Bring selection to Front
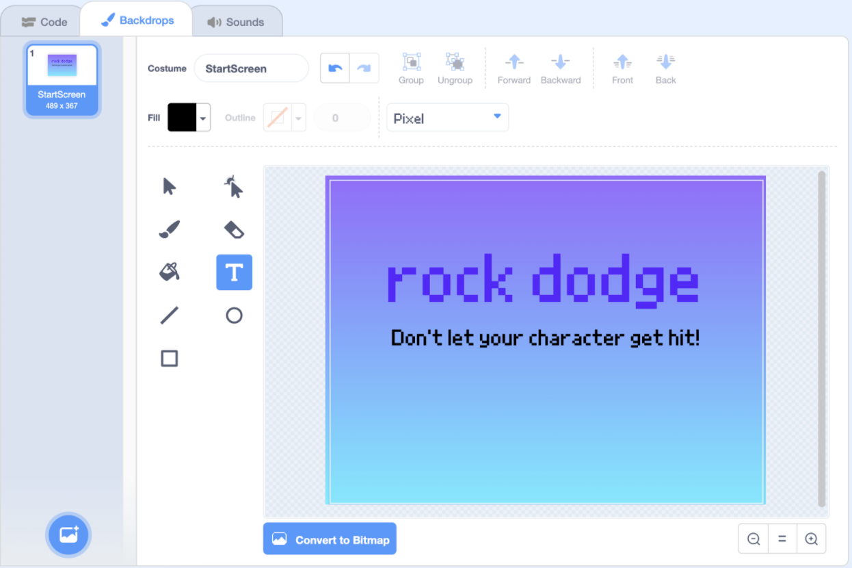Image resolution: width=852 pixels, height=568 pixels. pyautogui.click(x=622, y=68)
